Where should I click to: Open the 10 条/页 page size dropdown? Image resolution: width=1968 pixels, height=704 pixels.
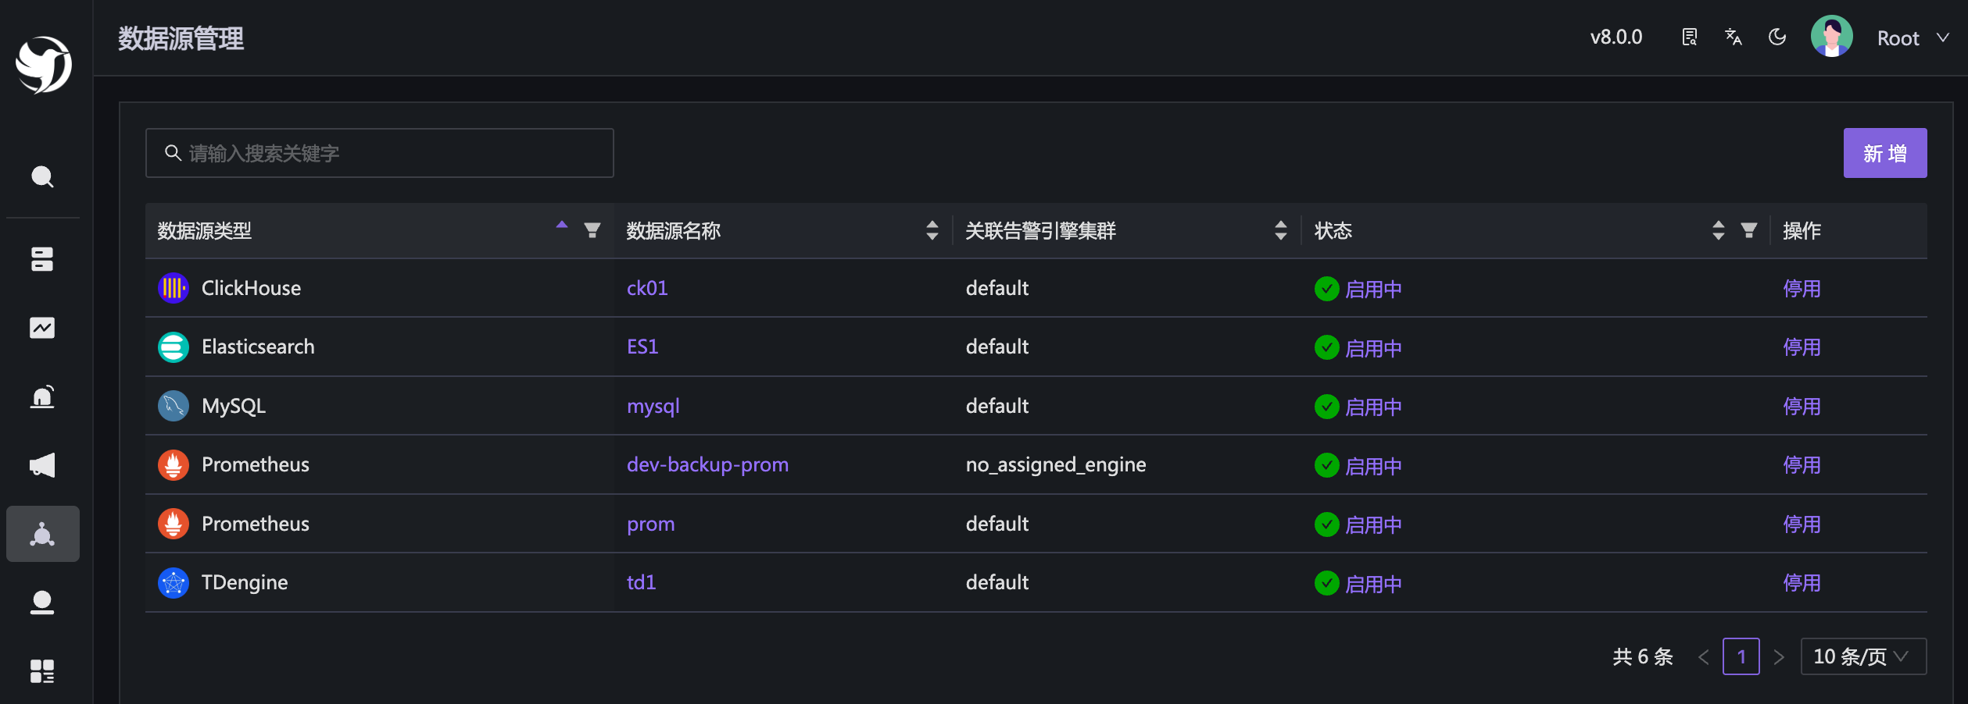(x=1862, y=656)
